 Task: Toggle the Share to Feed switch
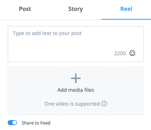[x=12, y=123]
